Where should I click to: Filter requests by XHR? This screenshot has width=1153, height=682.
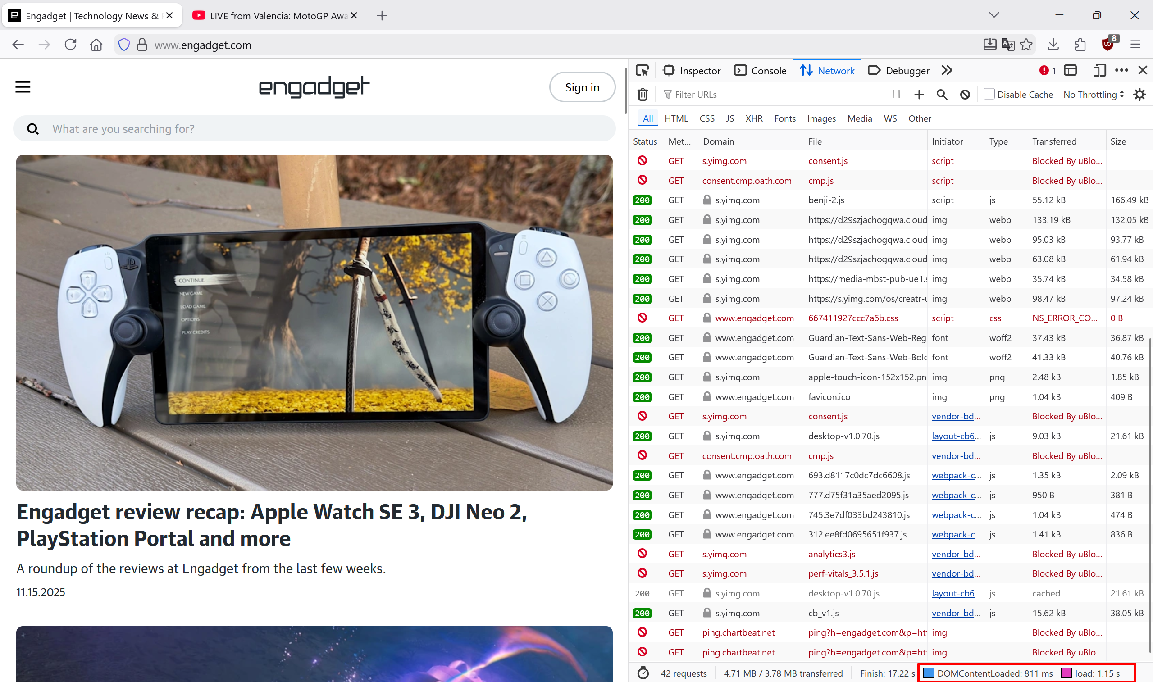tap(754, 118)
